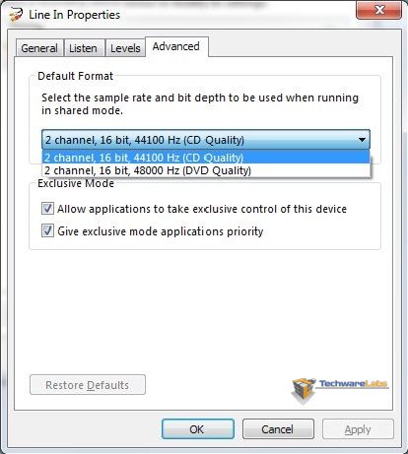Click the Default Format combo box field
The image size is (408, 454).
pos(206,140)
